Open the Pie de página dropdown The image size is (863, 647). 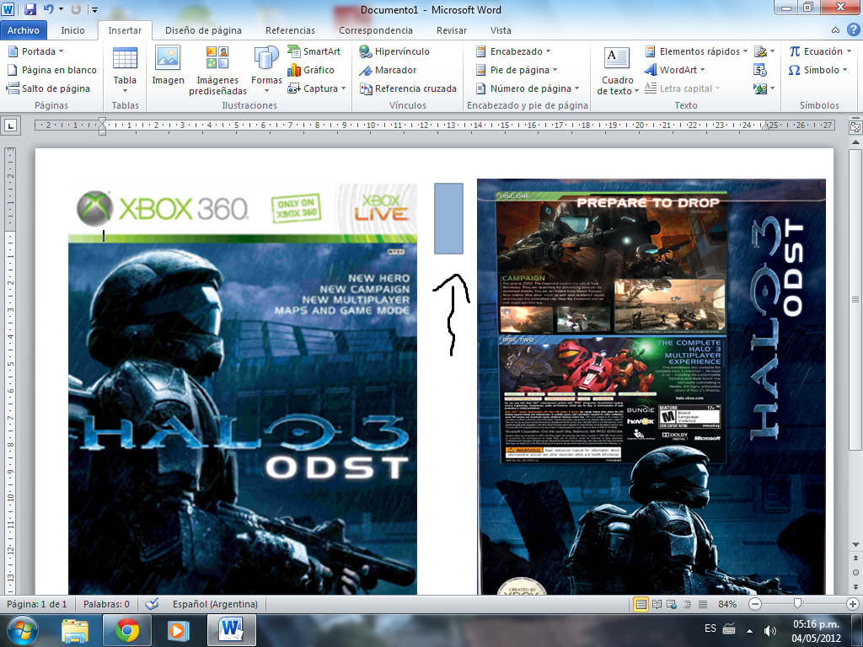517,70
